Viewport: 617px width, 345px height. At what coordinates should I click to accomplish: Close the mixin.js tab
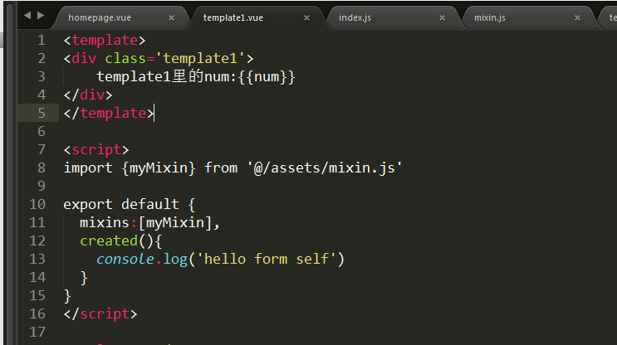pyautogui.click(x=578, y=17)
